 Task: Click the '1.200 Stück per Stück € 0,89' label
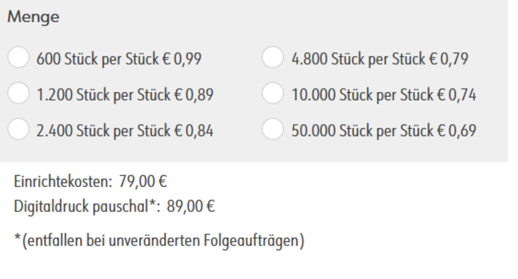125,95
